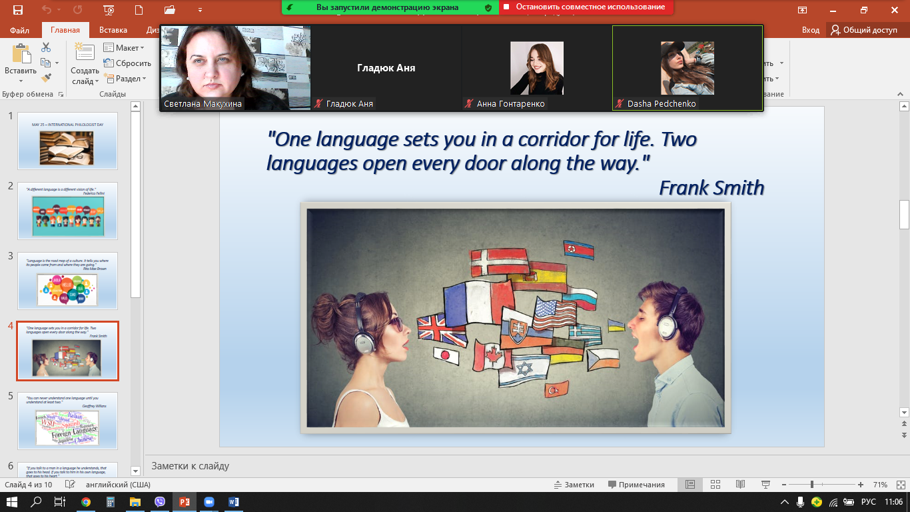Fit slide to current window
The width and height of the screenshot is (910, 512).
900,485
